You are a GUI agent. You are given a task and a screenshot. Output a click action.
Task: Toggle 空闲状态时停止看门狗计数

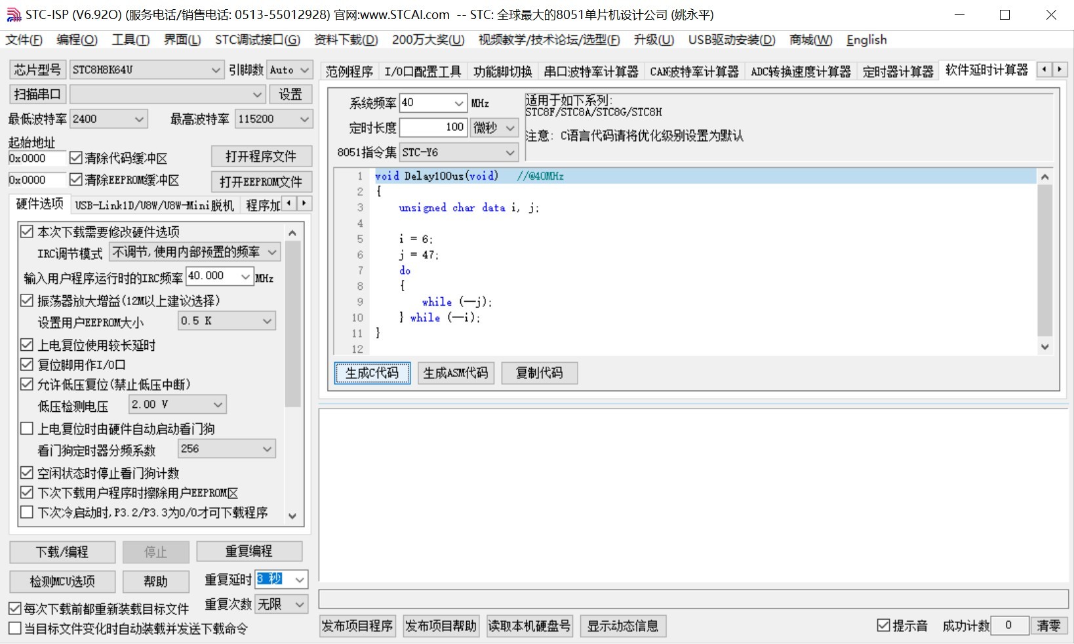pyautogui.click(x=27, y=473)
